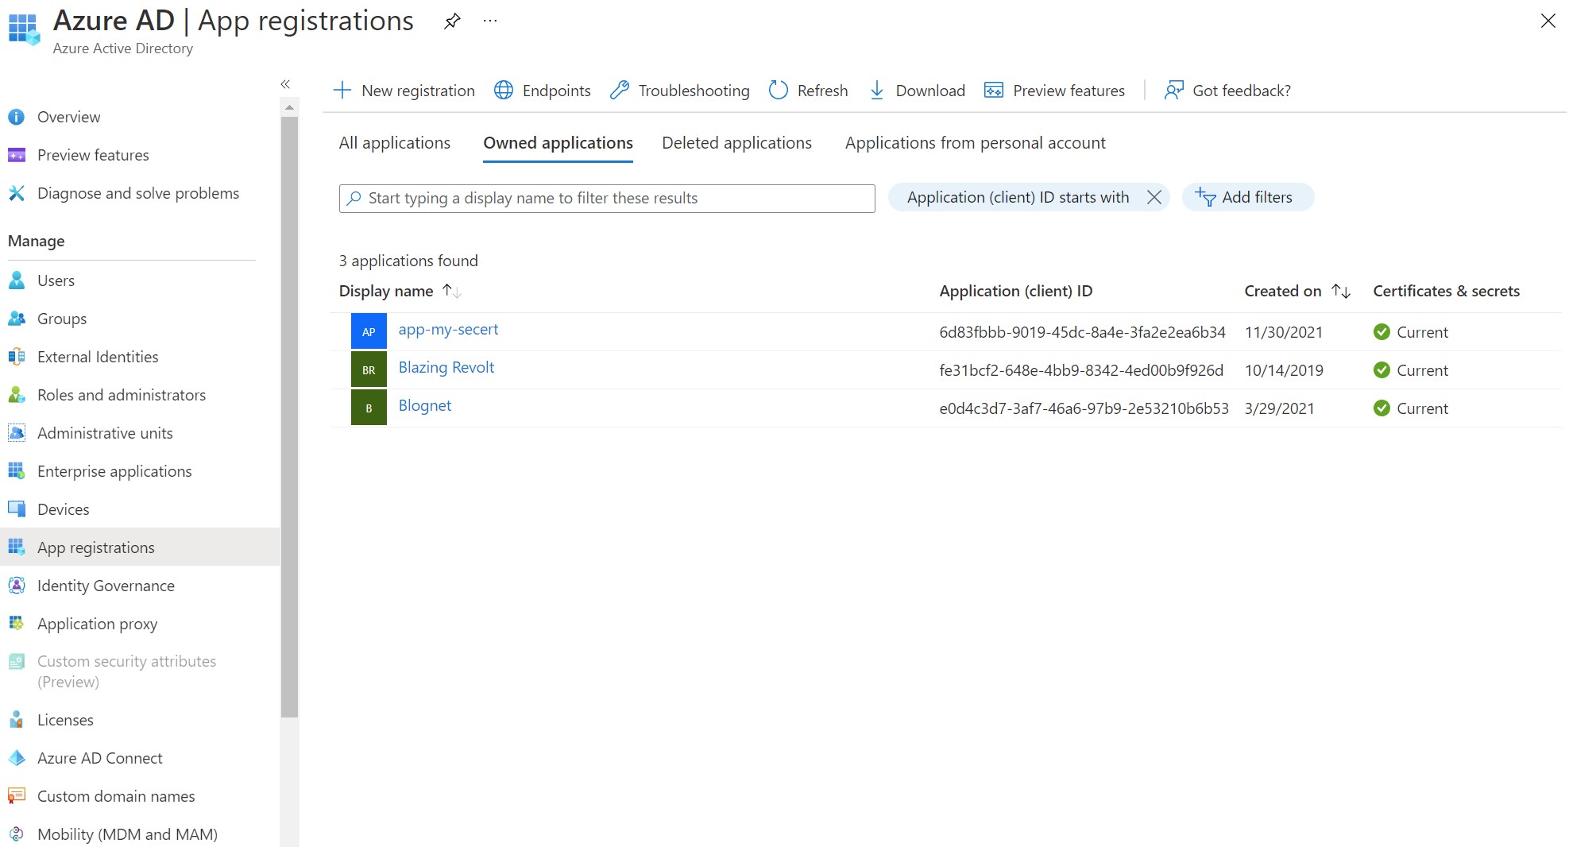
Task: Go to Users in the Manage section
Action: pyautogui.click(x=56, y=280)
